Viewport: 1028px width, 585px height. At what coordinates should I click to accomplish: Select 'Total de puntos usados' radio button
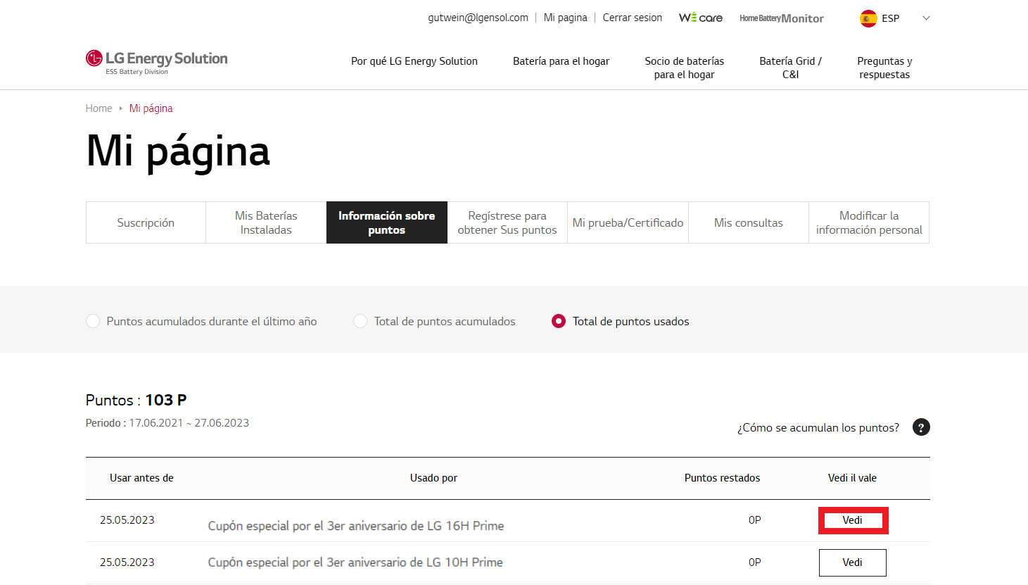559,321
